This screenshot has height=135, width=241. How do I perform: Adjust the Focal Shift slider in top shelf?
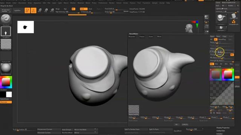tap(116, 9)
